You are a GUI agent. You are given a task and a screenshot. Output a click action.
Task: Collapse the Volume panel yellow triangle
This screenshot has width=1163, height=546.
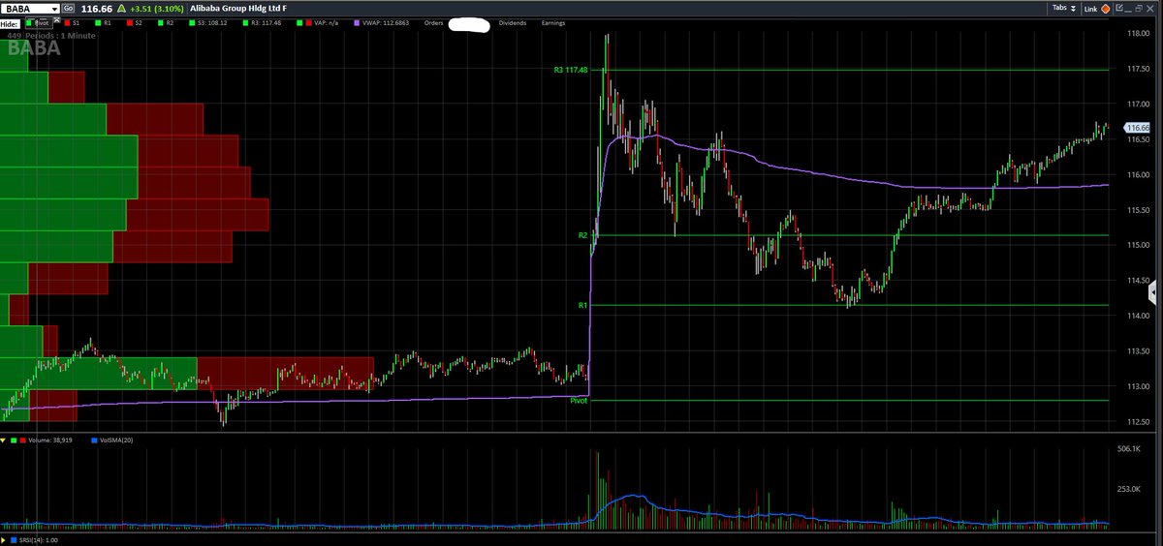click(x=3, y=440)
